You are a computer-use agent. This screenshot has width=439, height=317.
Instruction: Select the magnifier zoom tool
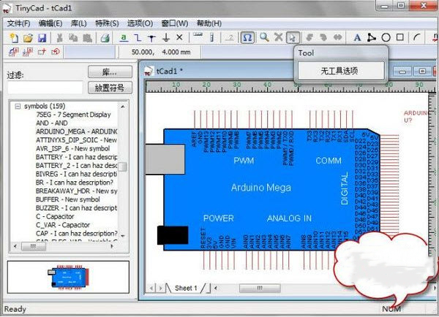(x=263, y=37)
